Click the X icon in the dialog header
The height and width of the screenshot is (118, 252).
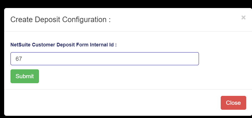[243, 18]
